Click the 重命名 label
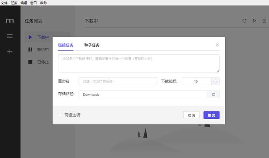Viewport: 269px width, 158px height. 64,81
